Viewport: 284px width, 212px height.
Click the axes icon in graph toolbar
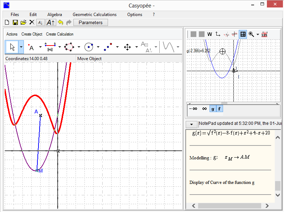[218, 34]
